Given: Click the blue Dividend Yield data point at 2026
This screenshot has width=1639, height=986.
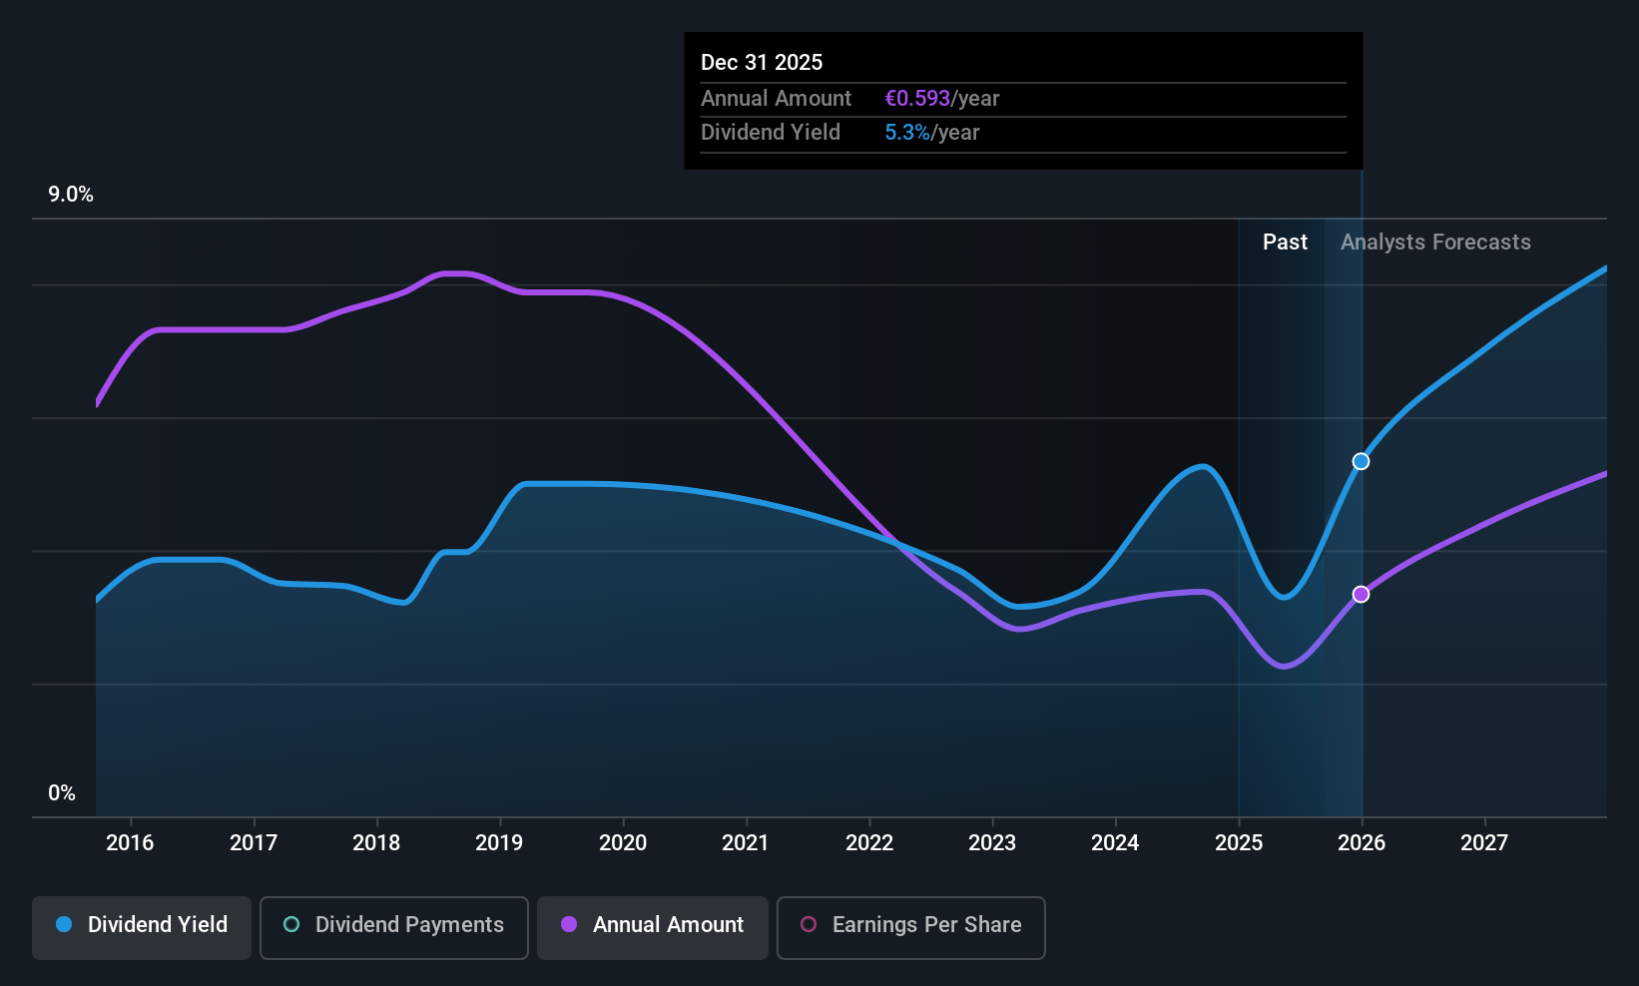Looking at the screenshot, I should pyautogui.click(x=1362, y=461).
